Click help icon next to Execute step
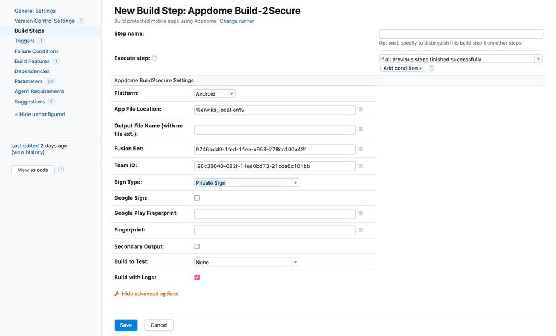This screenshot has width=556, height=336. (155, 58)
